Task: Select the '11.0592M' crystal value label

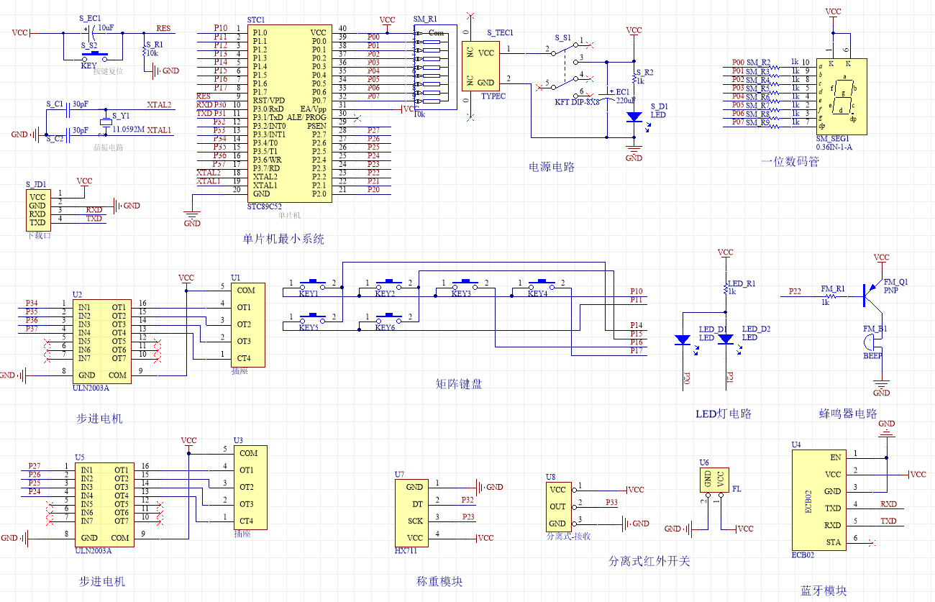Action: [128, 130]
